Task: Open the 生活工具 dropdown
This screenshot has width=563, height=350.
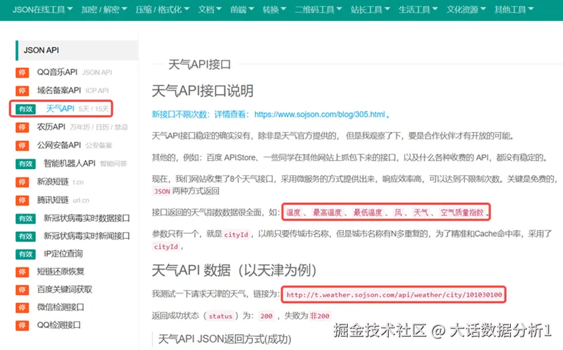Action: point(418,10)
